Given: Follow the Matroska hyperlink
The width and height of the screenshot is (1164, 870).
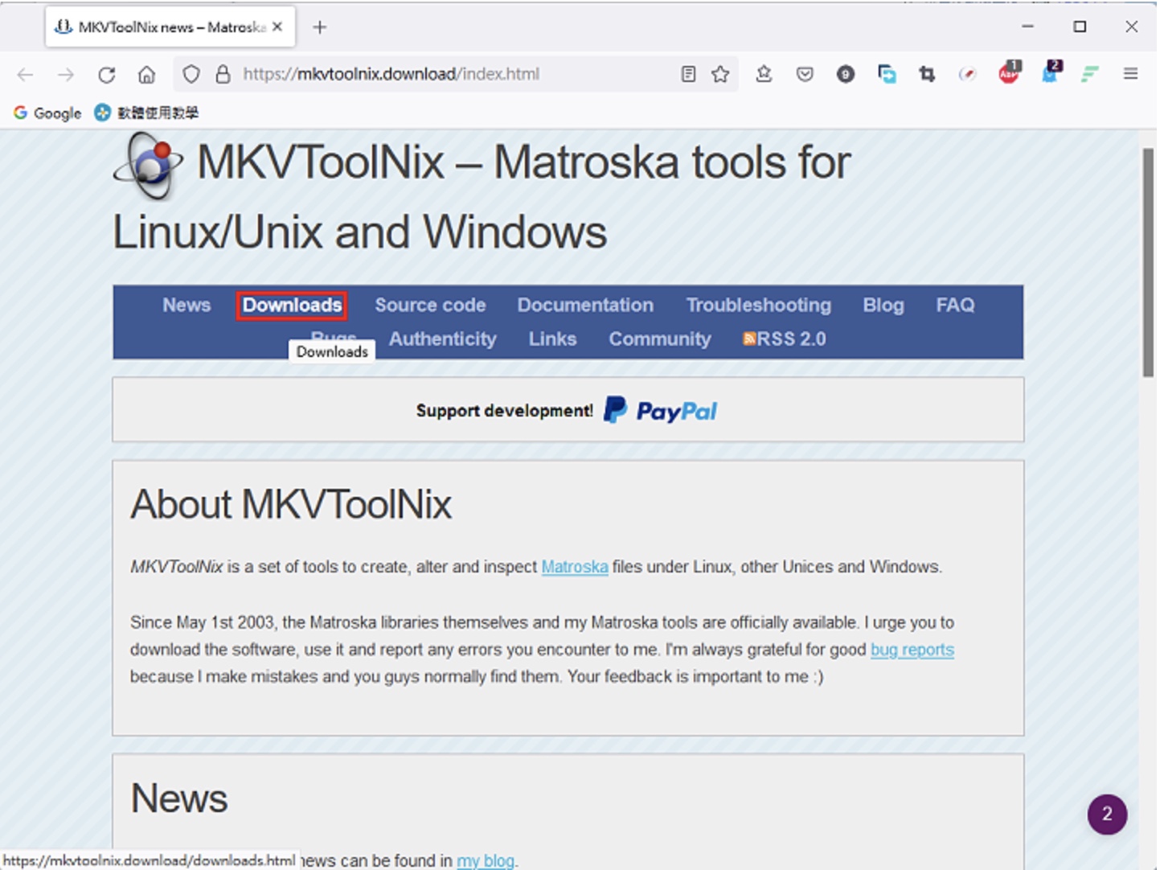Looking at the screenshot, I should tap(575, 567).
